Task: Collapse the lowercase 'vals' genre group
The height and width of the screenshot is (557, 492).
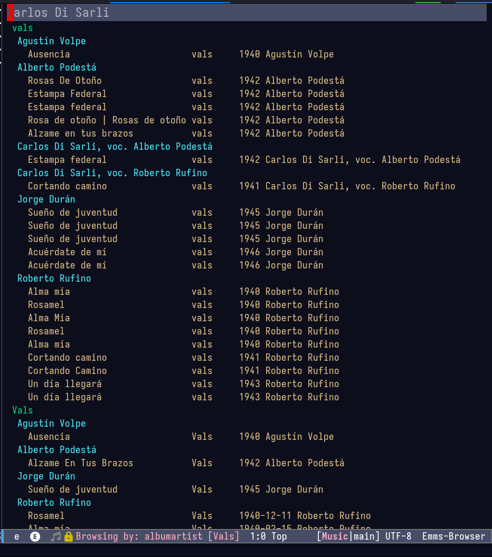Action: 23,28
